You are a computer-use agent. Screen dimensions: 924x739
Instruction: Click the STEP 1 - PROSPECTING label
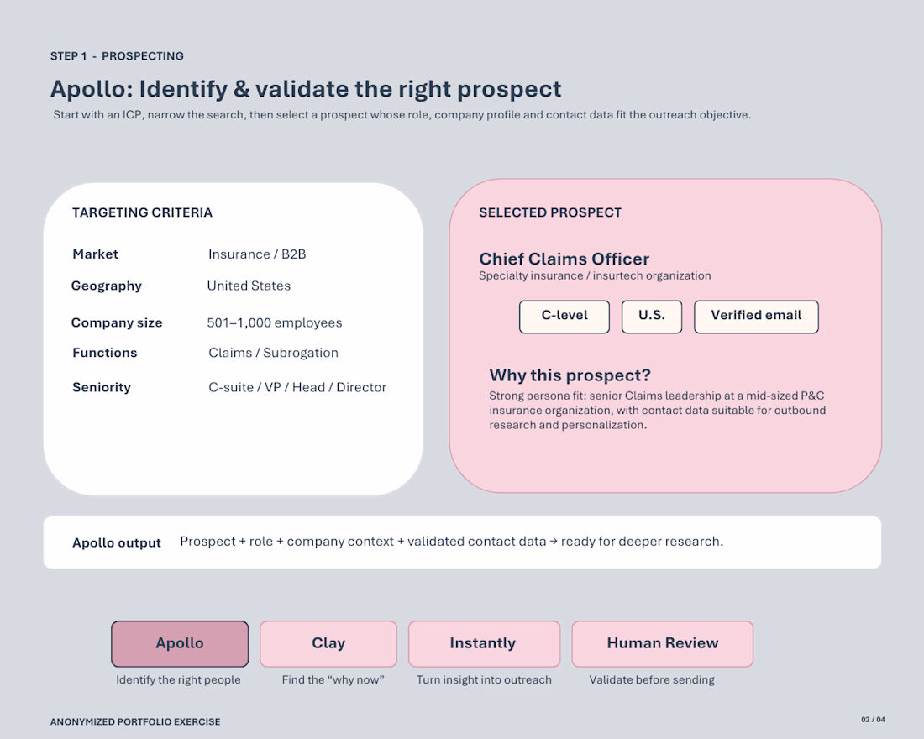pyautogui.click(x=117, y=56)
